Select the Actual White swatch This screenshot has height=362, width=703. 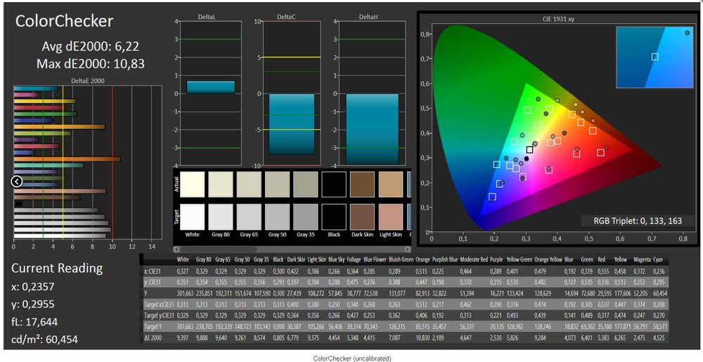tap(192, 185)
